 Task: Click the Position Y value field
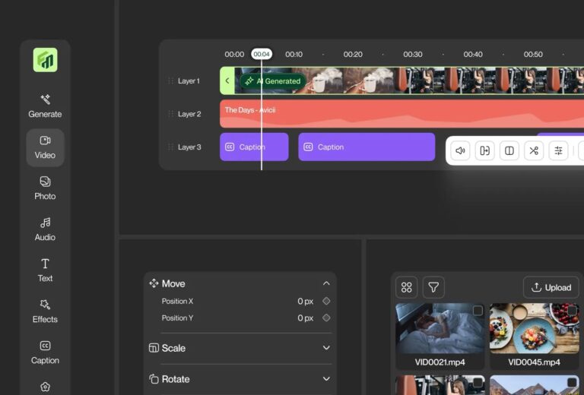pos(306,318)
